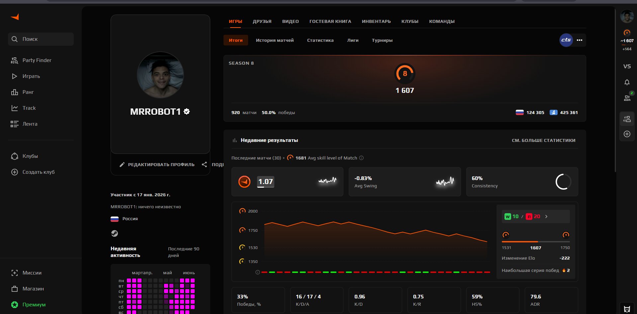
Task: Click См. больше статистики link
Action: click(x=543, y=140)
